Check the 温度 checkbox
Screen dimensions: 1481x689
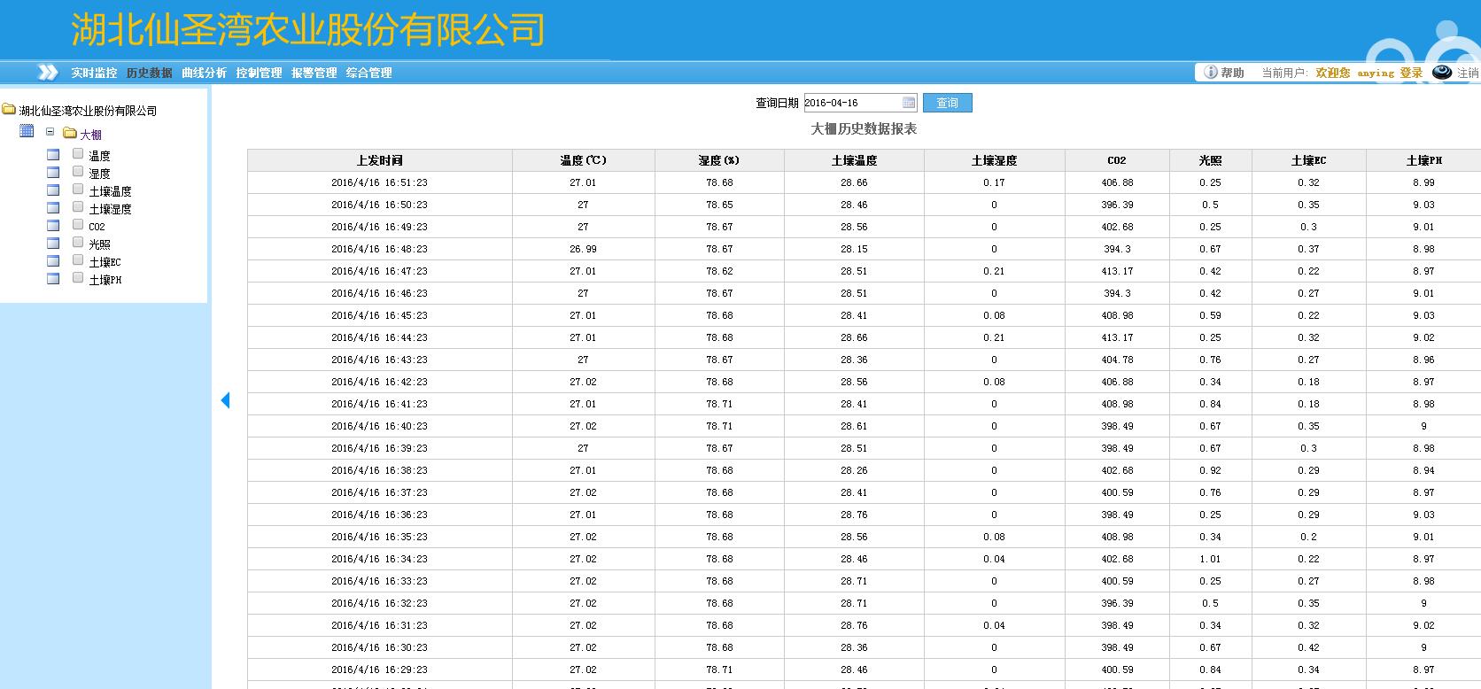tap(78, 154)
